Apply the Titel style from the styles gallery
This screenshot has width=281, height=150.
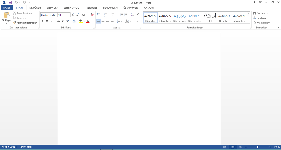coord(209,18)
